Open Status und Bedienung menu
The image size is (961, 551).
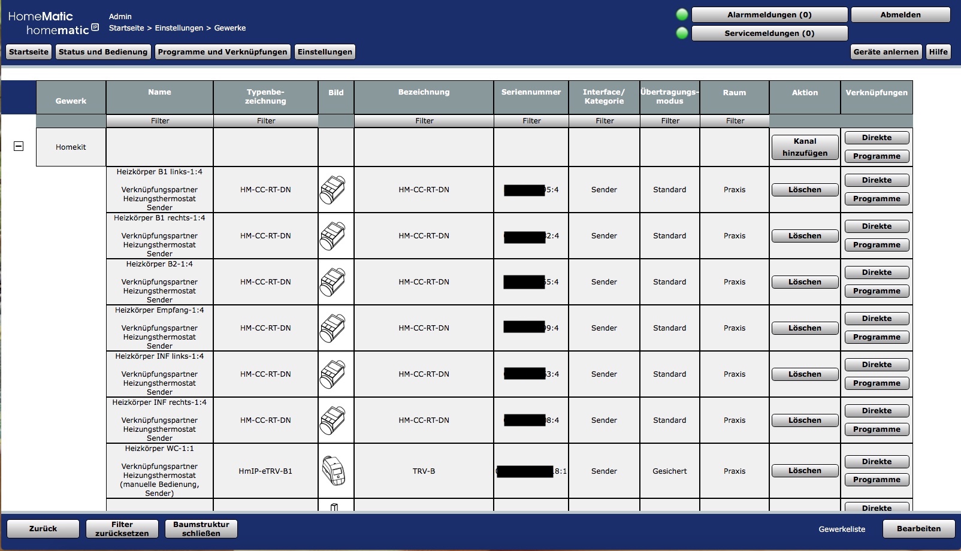click(x=103, y=52)
